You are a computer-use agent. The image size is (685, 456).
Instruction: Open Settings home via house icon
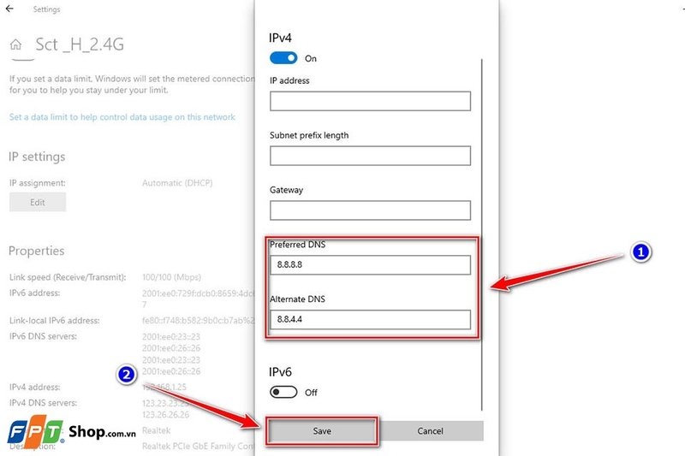coord(15,44)
